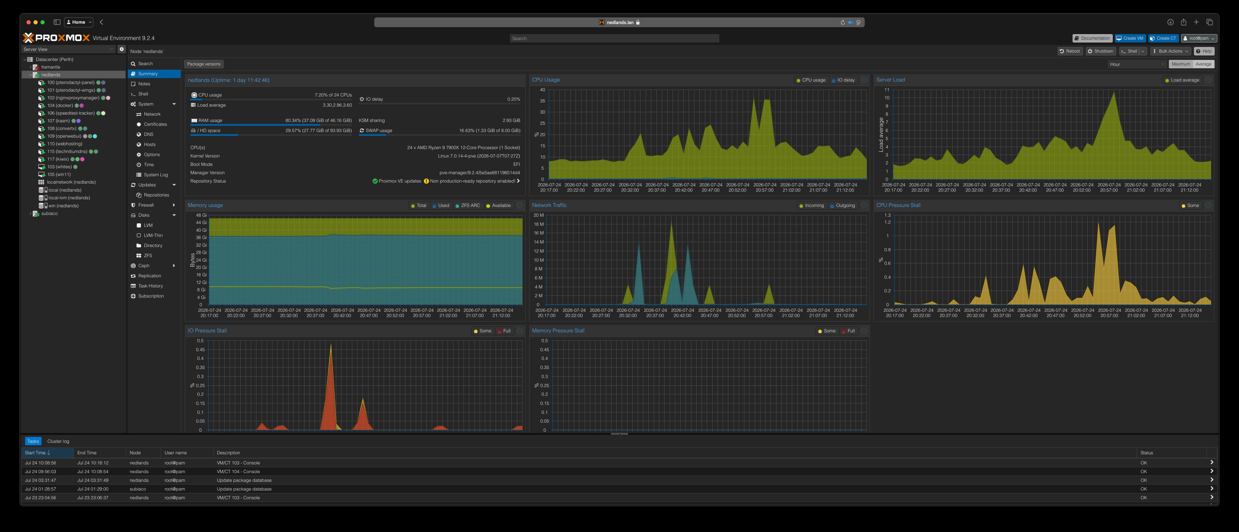1239x532 pixels.
Task: Open the Safari sidebar toggle icon
Action: coord(57,22)
